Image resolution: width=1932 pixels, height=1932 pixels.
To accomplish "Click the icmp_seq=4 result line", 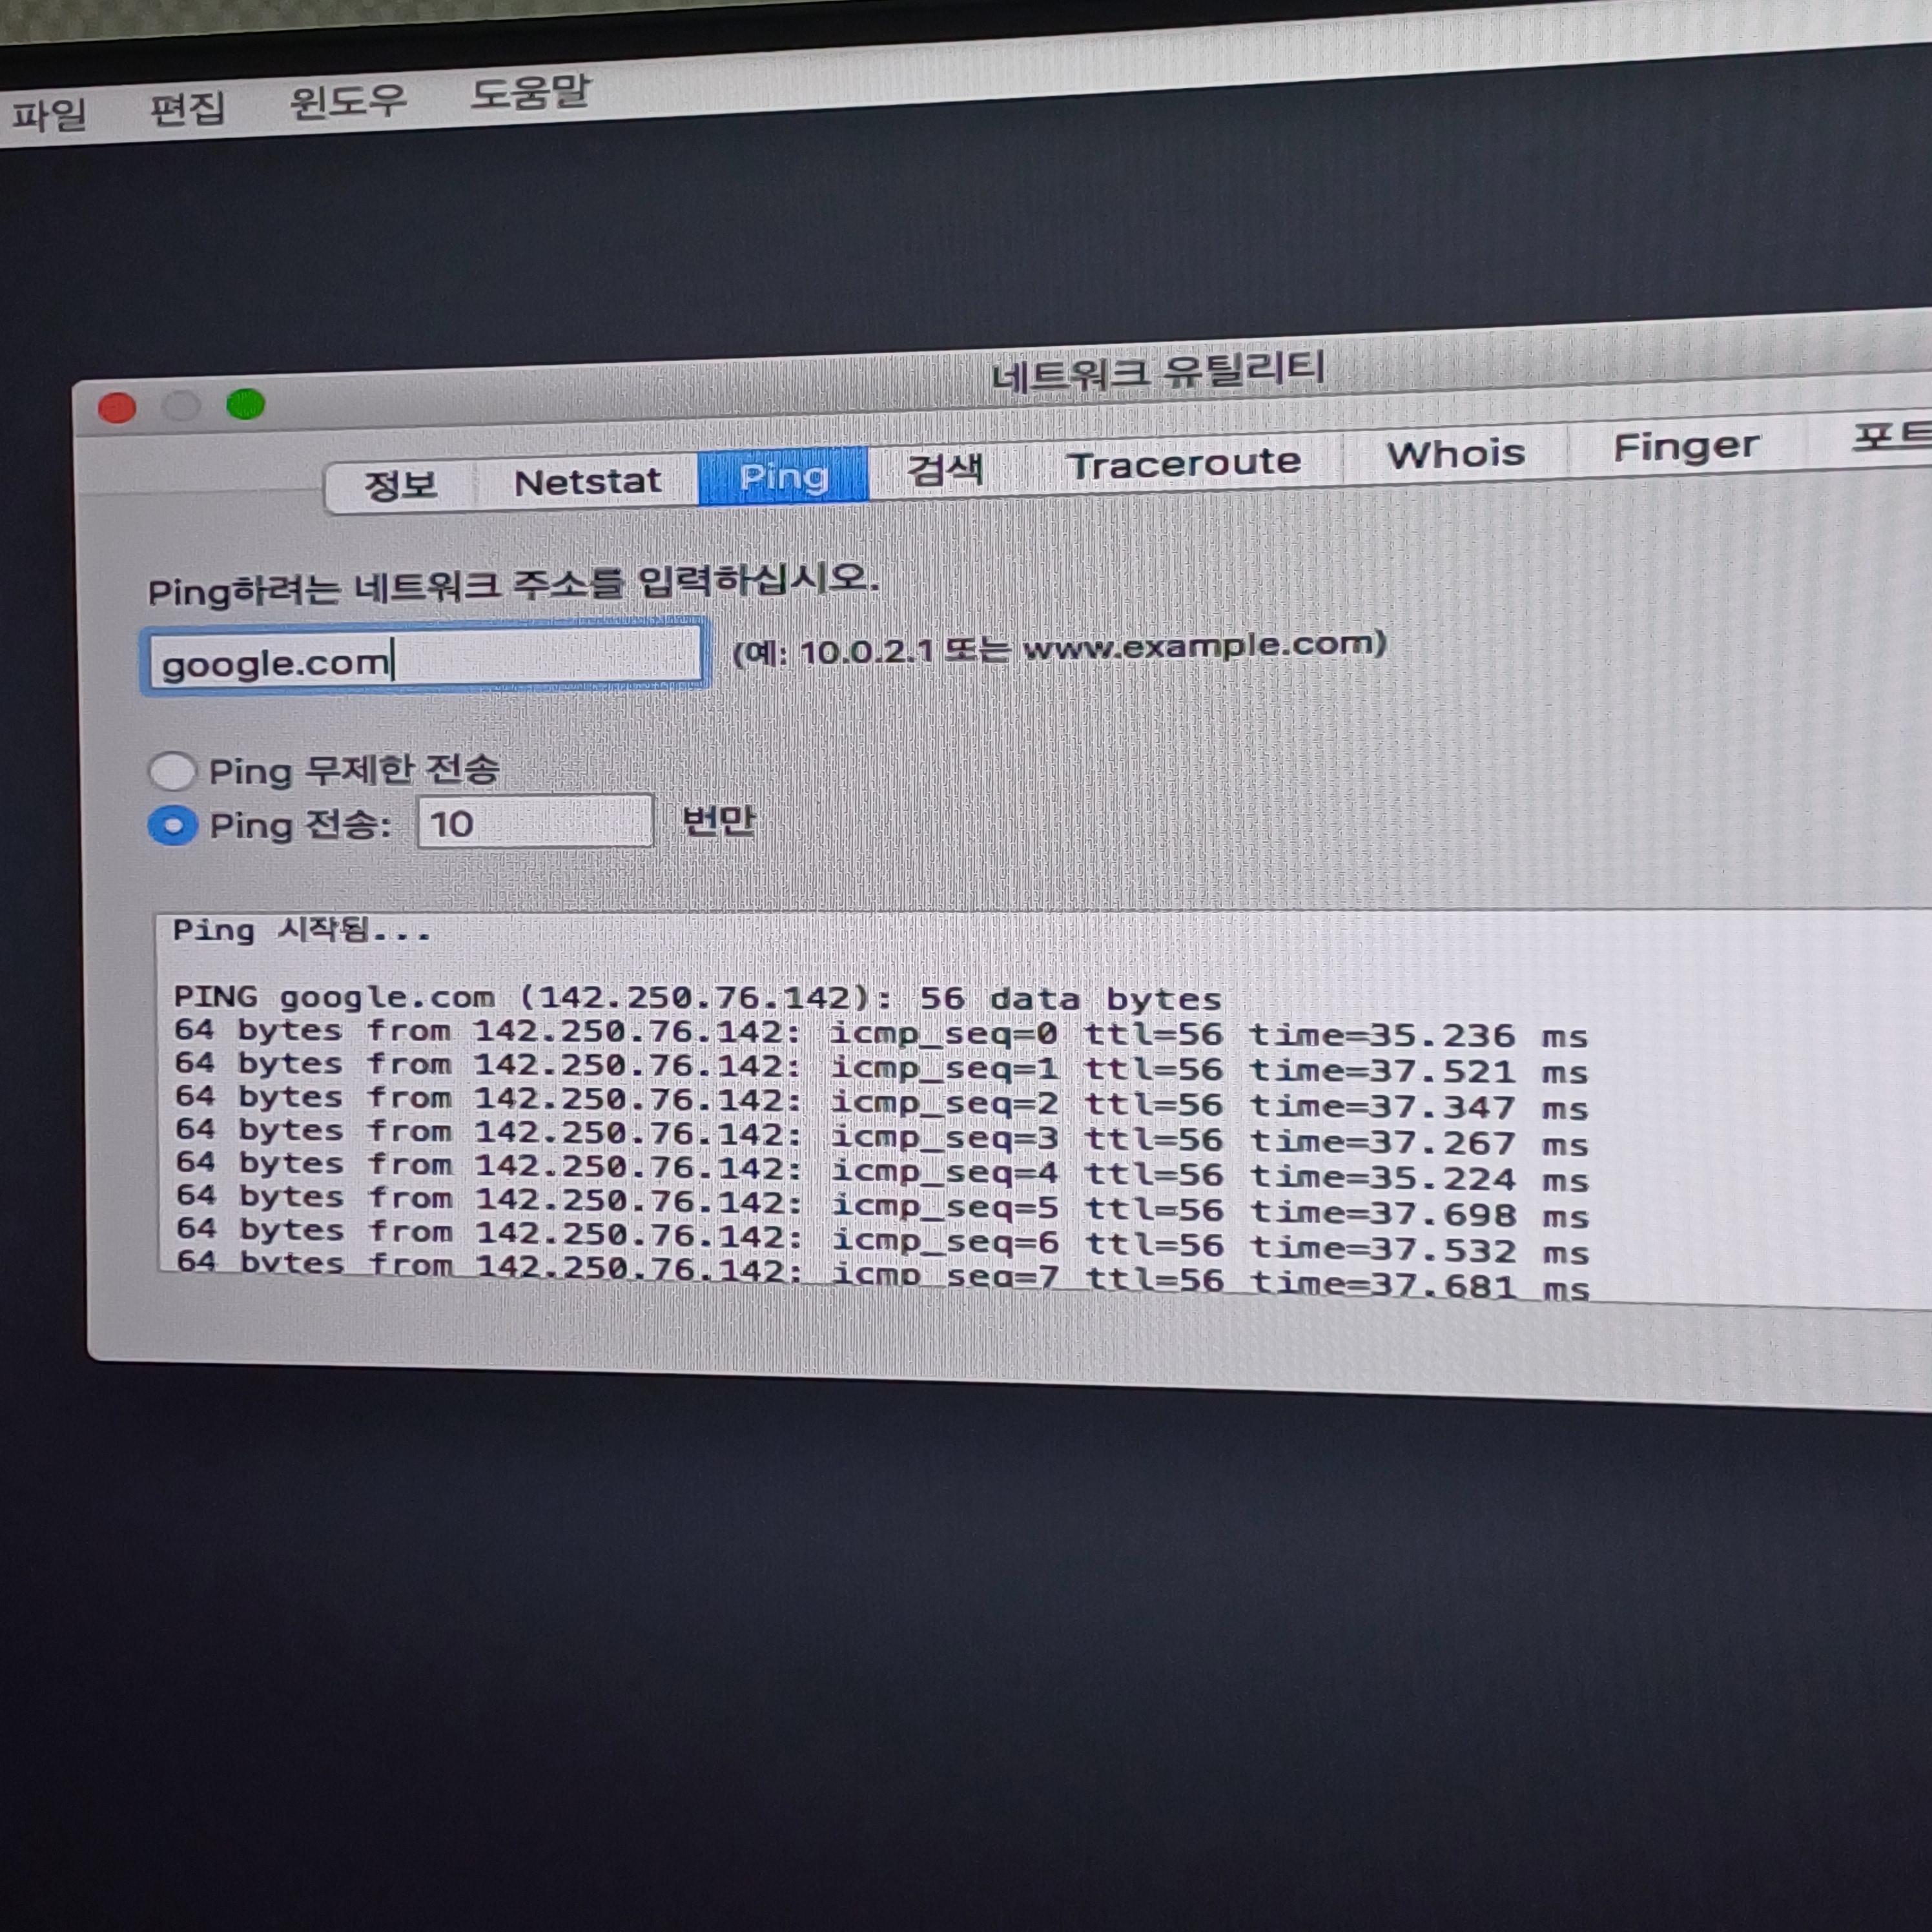I will (x=882, y=1172).
